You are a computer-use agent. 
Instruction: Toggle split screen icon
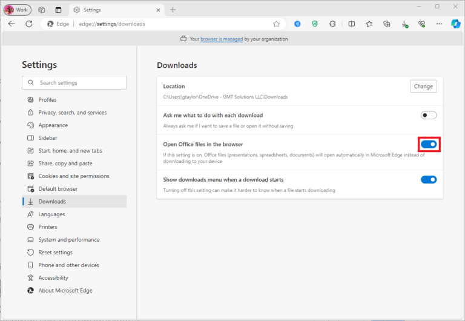pos(351,24)
